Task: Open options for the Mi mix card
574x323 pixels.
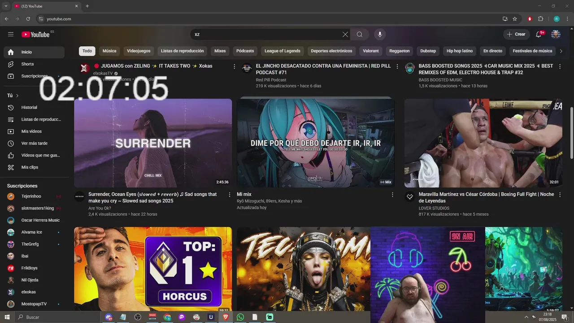Action: [392, 195]
